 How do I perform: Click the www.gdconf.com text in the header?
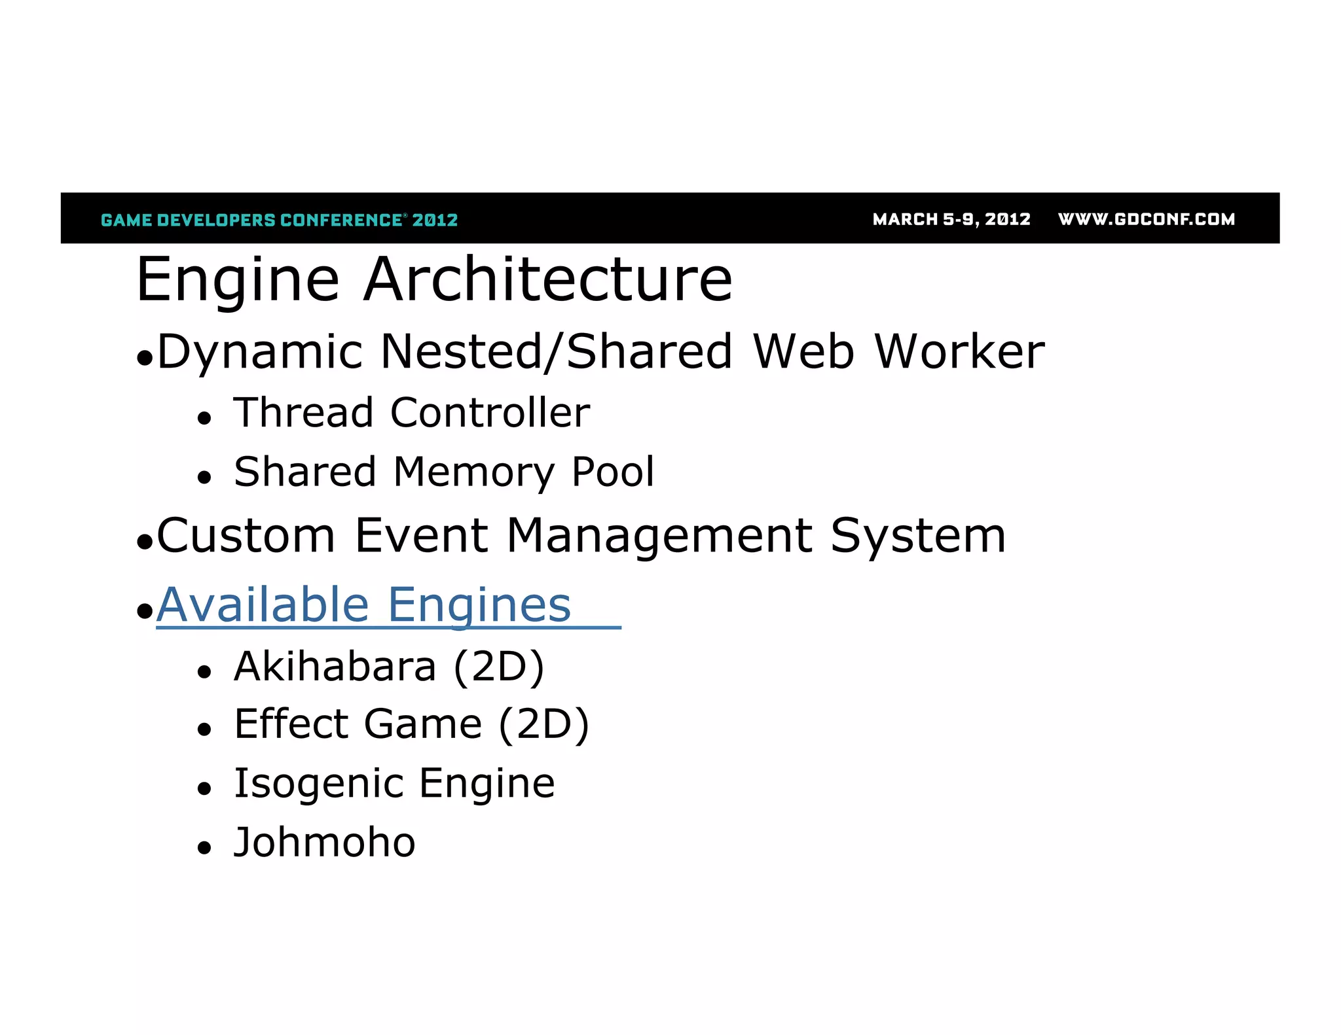click(1147, 219)
